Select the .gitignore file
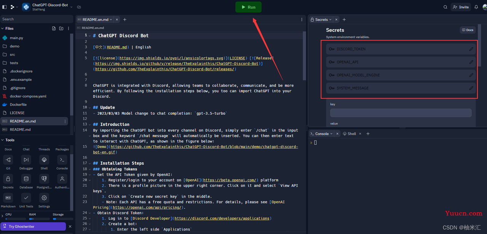This screenshot has height=234, width=487. click(x=35, y=88)
